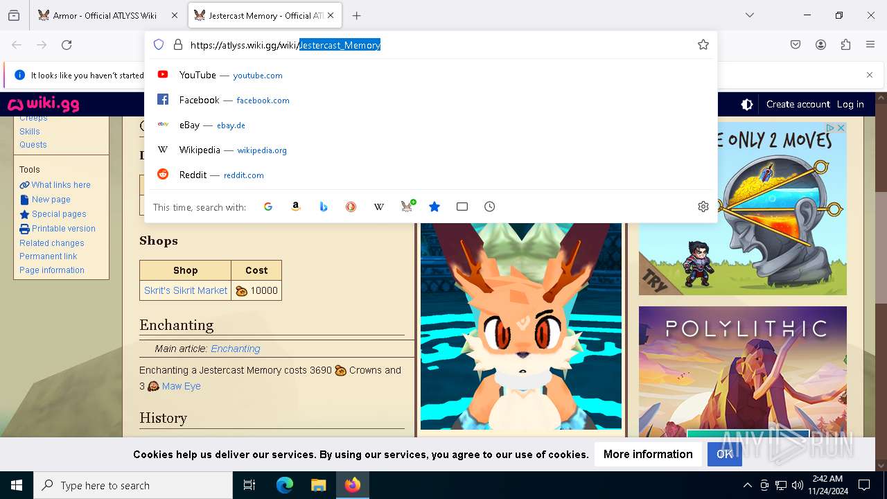Open search settings gear icon

(703, 207)
